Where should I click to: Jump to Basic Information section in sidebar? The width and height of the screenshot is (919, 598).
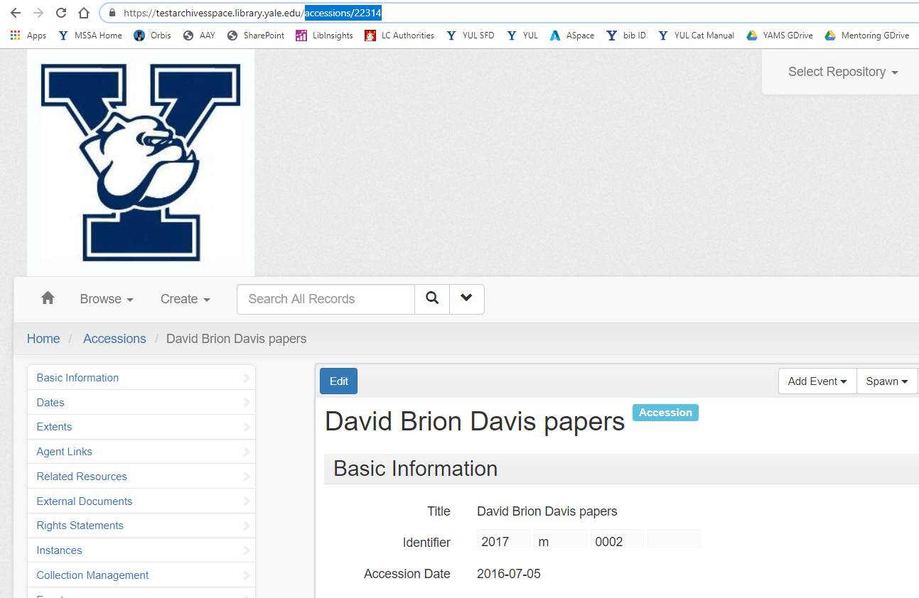[x=141, y=378]
